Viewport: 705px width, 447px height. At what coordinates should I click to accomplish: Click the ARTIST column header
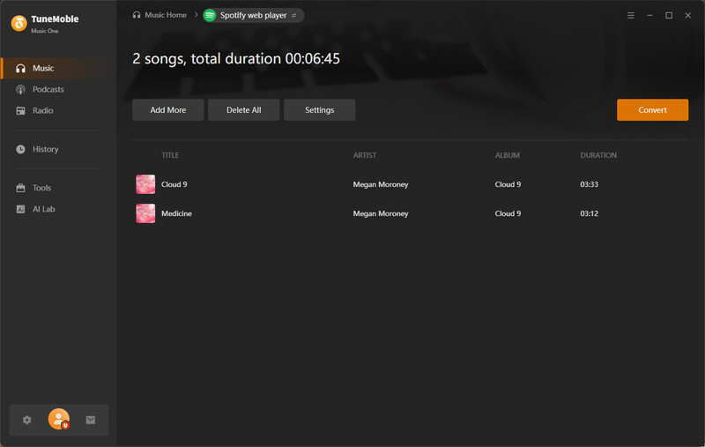[x=365, y=155]
